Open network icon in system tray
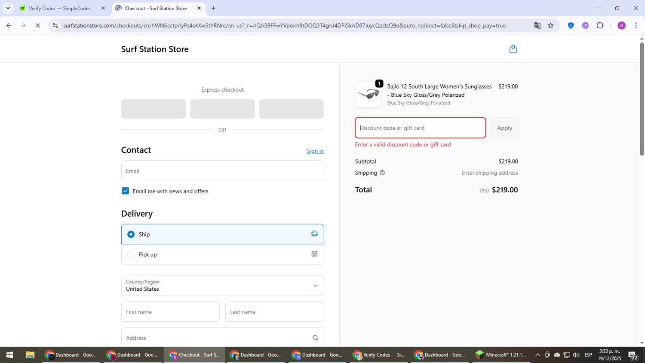 (567, 355)
